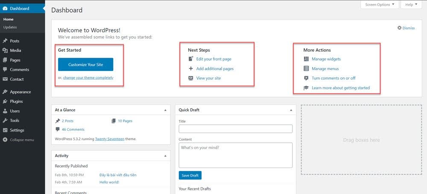Click the graduation cap icon beside Learn more

coord(306,88)
